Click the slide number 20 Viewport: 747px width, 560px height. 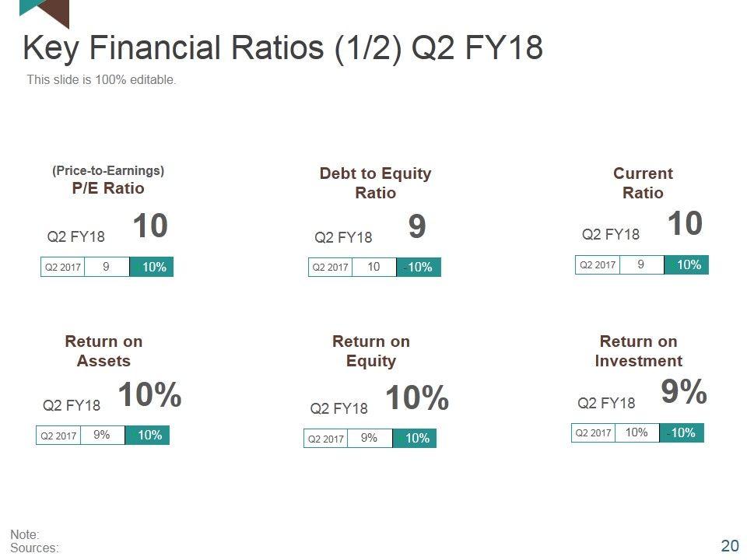pos(730,546)
